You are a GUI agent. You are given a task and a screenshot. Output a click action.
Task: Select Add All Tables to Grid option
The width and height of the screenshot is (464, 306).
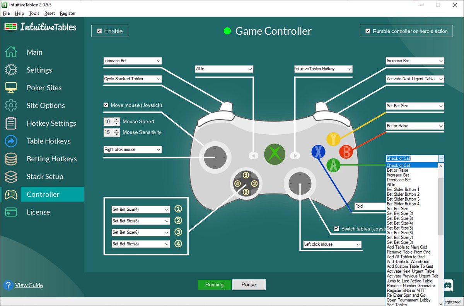pos(412,257)
